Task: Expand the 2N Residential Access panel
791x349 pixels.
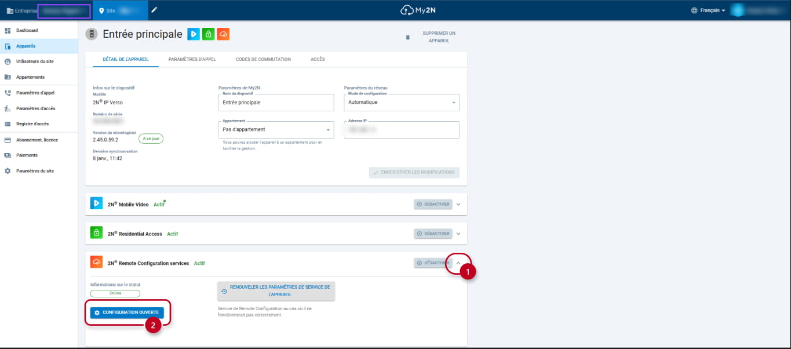Action: click(458, 234)
